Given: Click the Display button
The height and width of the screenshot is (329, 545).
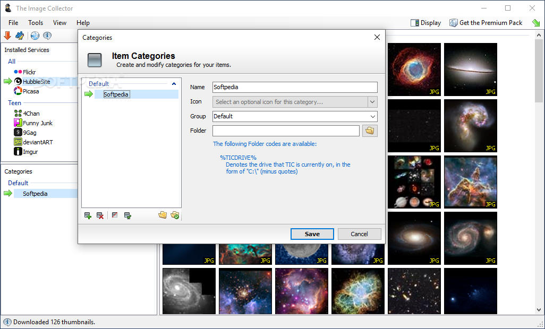Looking at the screenshot, I should [x=426, y=23].
